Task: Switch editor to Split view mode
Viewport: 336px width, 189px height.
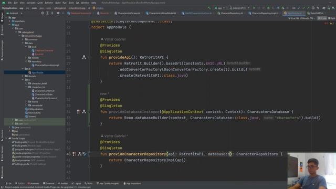Action: coord(332,18)
